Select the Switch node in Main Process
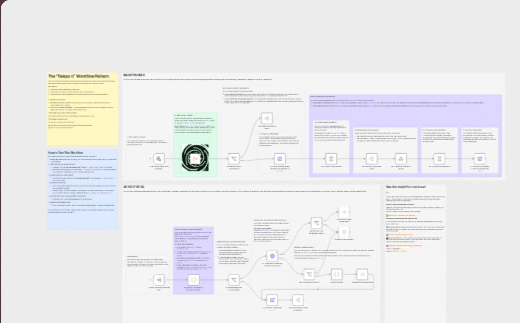 tap(234, 158)
